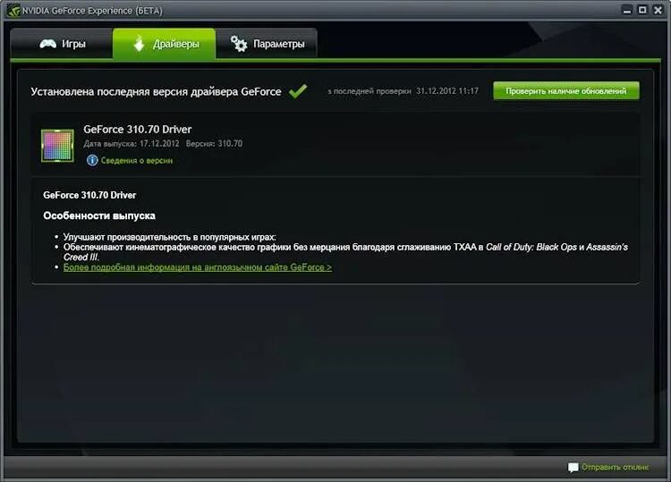671x482 pixels.
Task: Click the NVIDIA logo in title bar
Action: click(13, 10)
